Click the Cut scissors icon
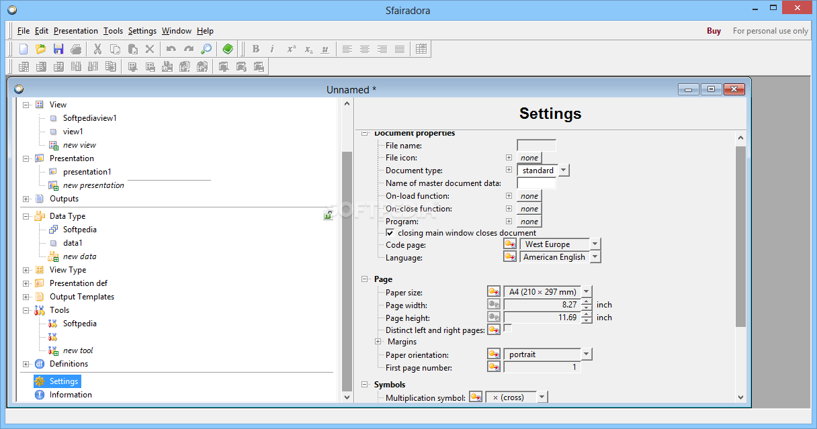Screen dimensions: 817x429 pyautogui.click(x=97, y=49)
